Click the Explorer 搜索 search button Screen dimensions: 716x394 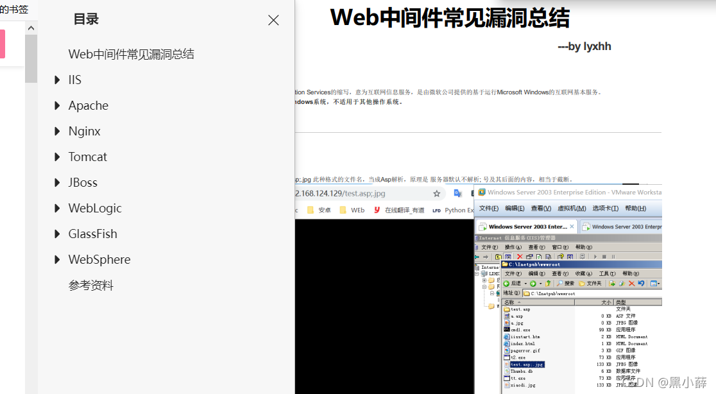pos(565,284)
